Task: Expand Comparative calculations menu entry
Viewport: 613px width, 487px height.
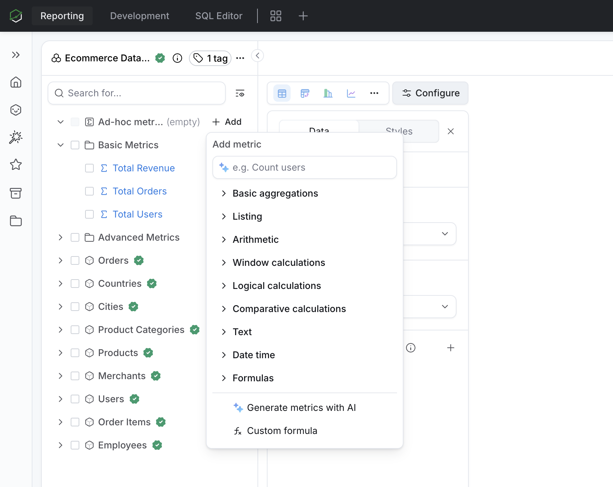Action: [x=305, y=309]
